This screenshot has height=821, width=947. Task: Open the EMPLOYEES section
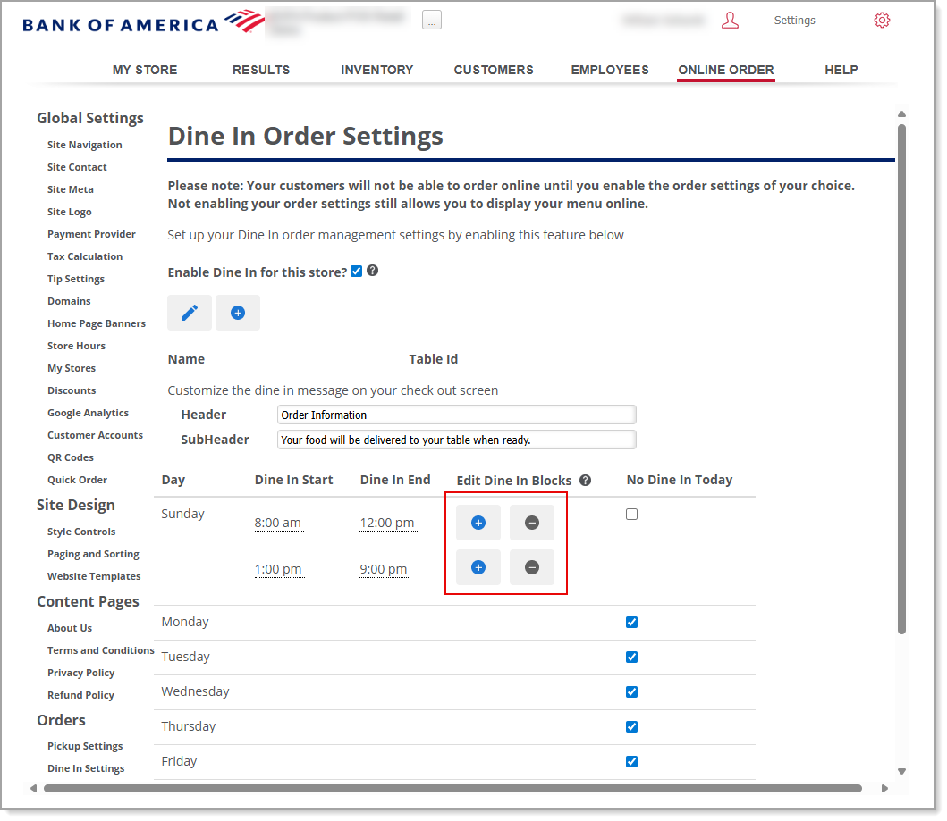coord(610,70)
